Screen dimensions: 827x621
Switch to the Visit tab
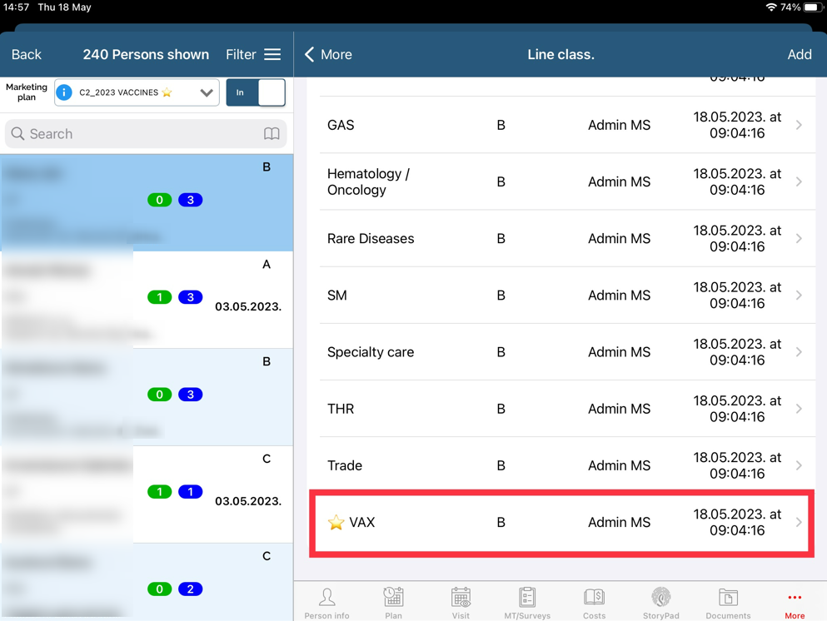click(x=461, y=602)
